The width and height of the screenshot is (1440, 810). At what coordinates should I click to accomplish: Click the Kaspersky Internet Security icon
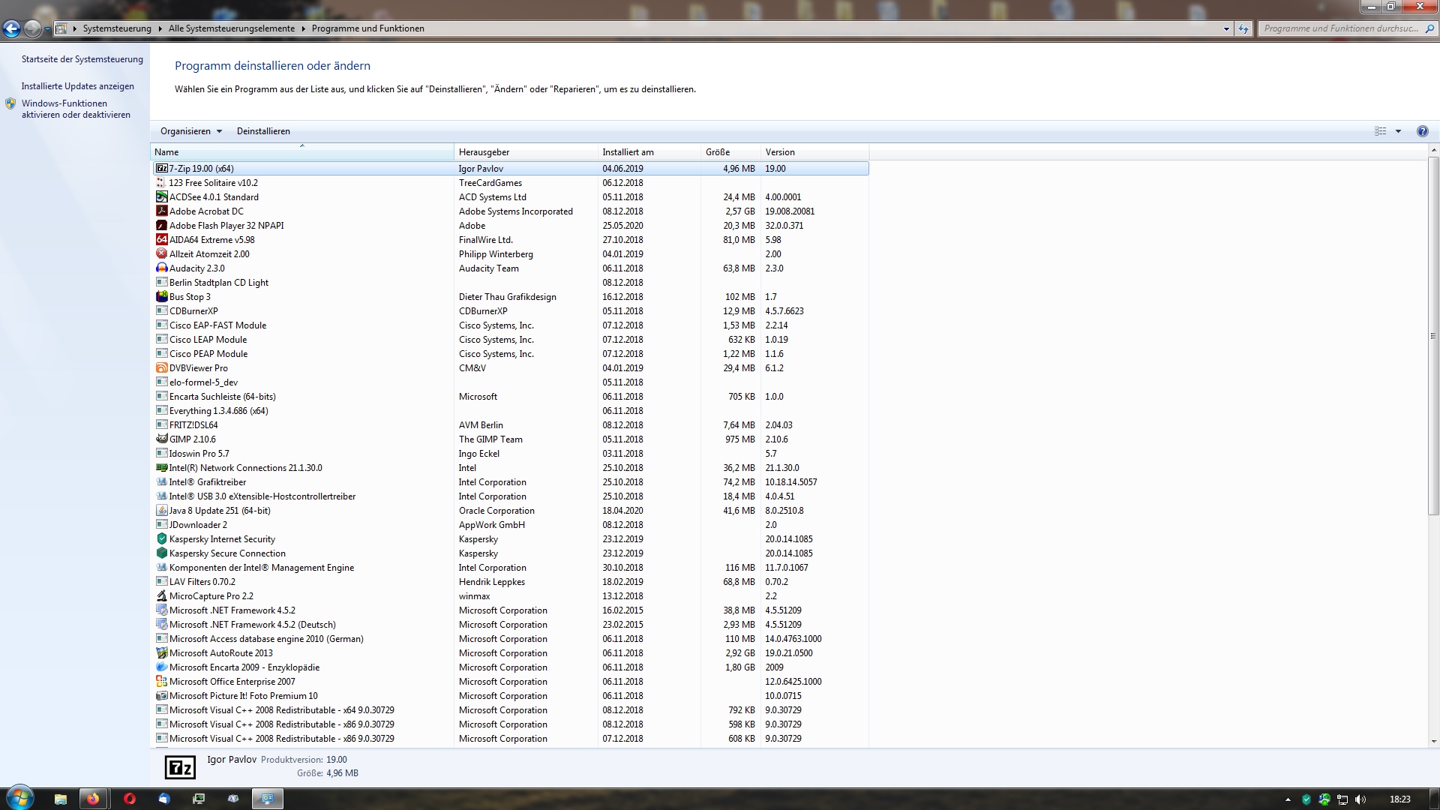click(162, 538)
